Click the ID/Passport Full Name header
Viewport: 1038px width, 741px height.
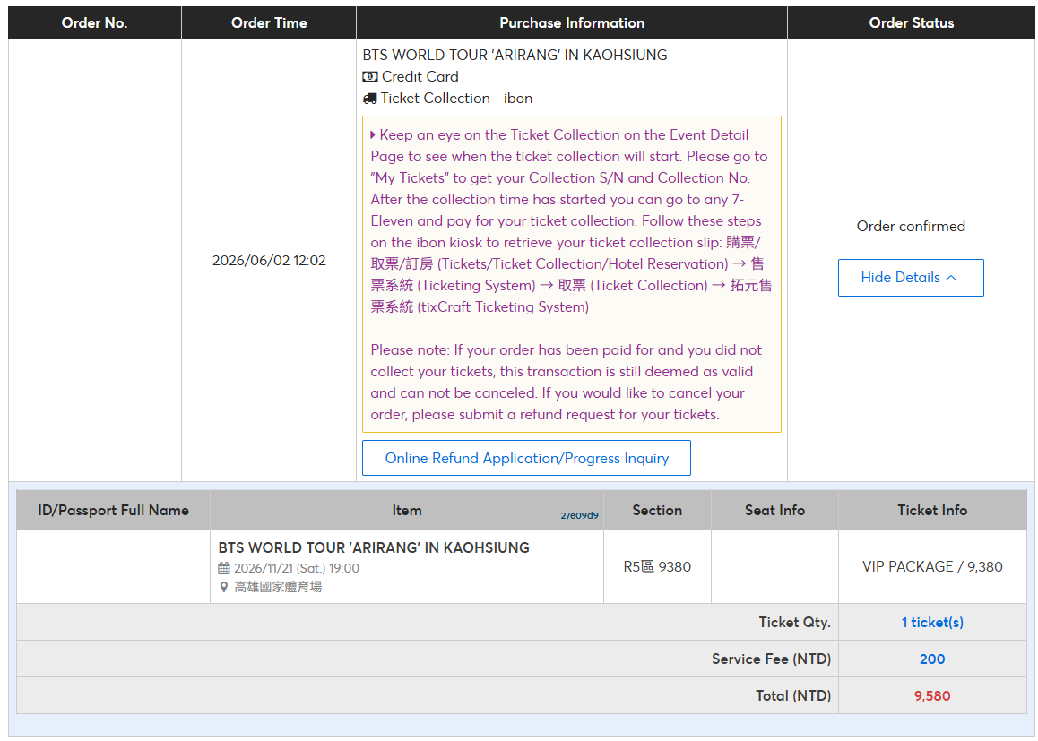pos(113,510)
